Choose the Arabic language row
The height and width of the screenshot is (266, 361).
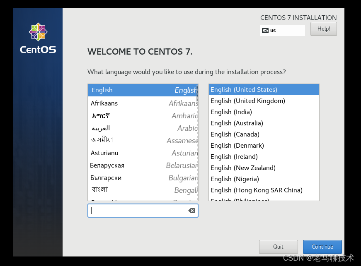[143, 128]
